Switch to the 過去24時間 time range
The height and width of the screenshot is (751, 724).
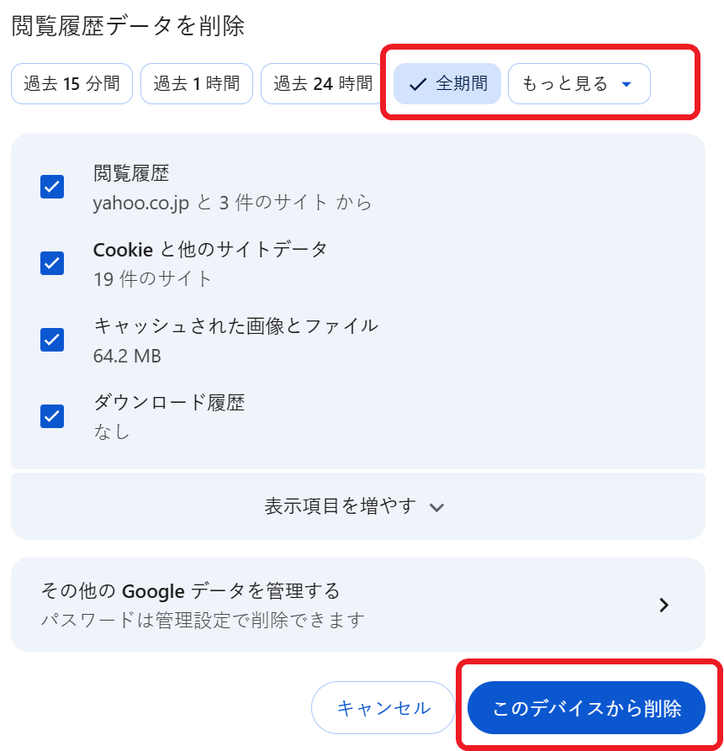323,84
